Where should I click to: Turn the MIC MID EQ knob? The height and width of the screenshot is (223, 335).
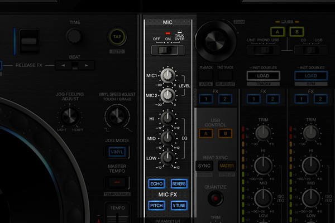(x=167, y=138)
